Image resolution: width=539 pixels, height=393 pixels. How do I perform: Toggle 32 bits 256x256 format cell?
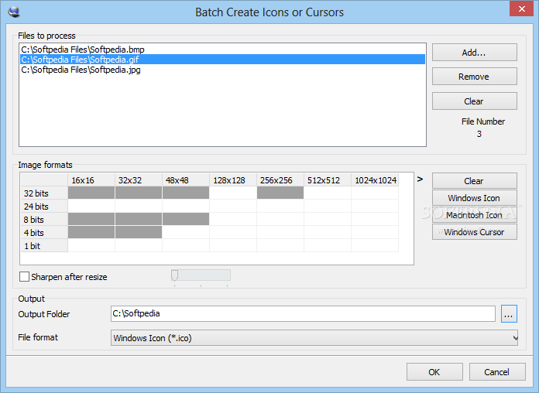[x=280, y=193]
